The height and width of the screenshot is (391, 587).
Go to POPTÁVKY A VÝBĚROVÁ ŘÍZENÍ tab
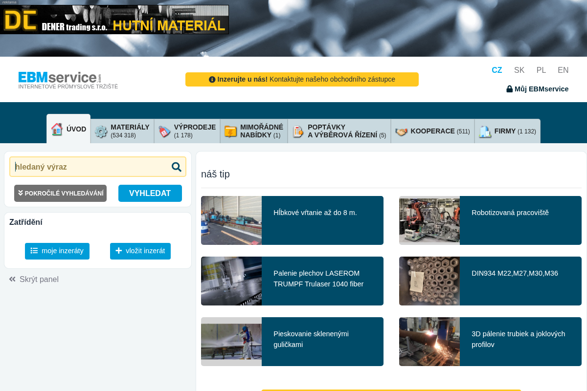(339, 131)
